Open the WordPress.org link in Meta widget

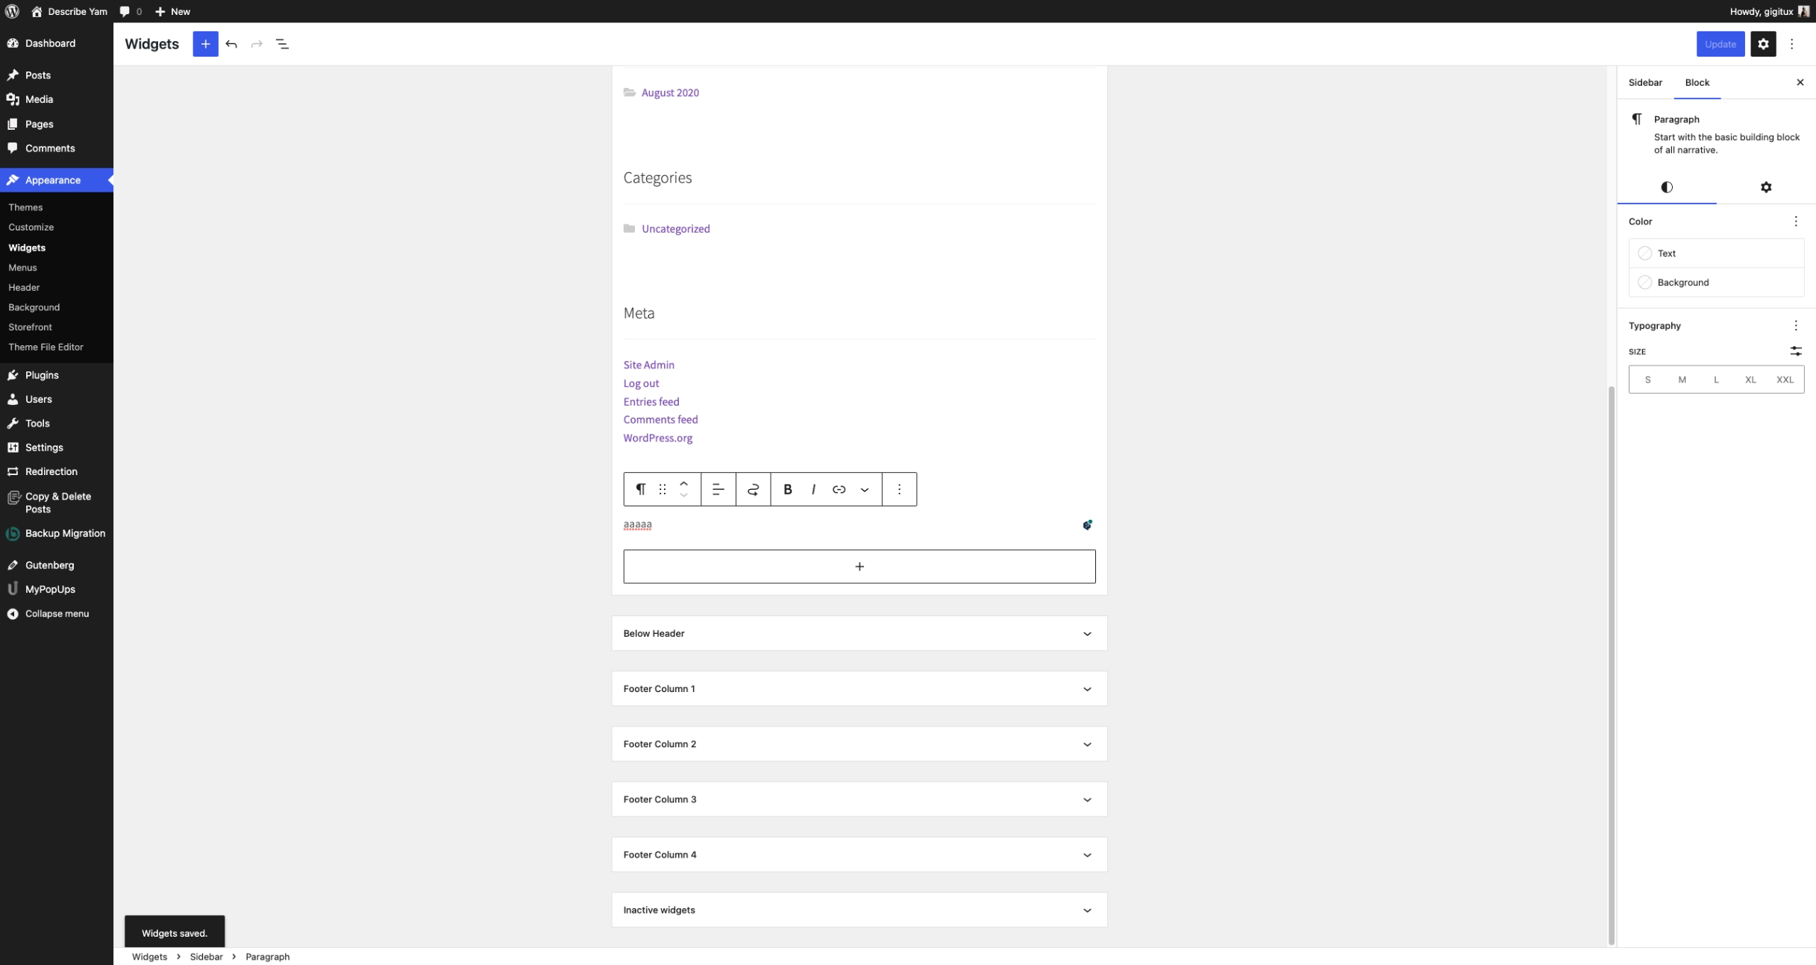657,438
